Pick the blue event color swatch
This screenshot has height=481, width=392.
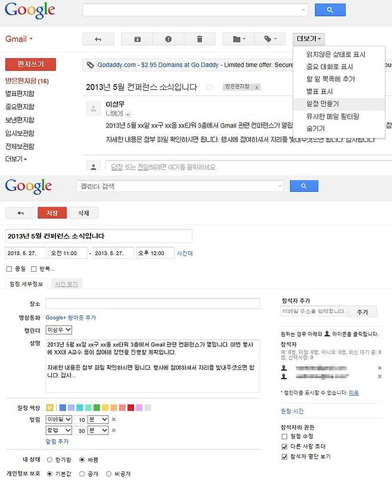[x=63, y=408]
